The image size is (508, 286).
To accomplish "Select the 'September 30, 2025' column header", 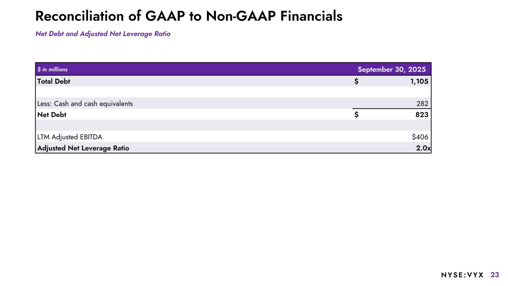I will pos(392,69).
